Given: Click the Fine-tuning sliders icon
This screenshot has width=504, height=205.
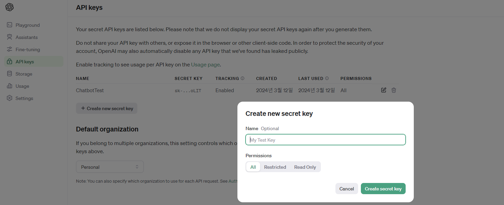Looking at the screenshot, I should [x=9, y=49].
